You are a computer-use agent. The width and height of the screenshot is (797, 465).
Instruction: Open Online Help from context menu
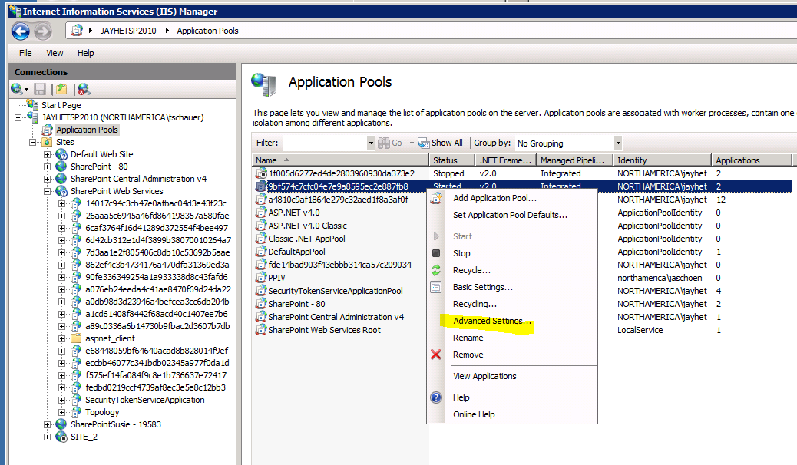pyautogui.click(x=474, y=414)
